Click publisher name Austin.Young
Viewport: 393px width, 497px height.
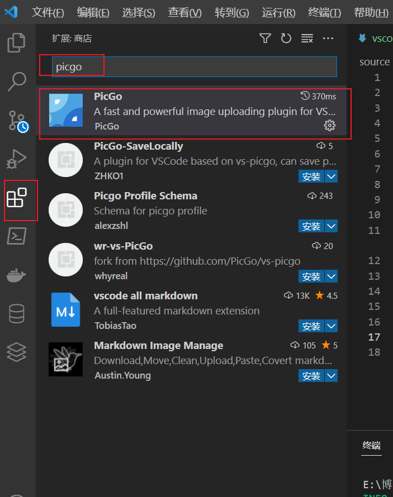point(123,375)
